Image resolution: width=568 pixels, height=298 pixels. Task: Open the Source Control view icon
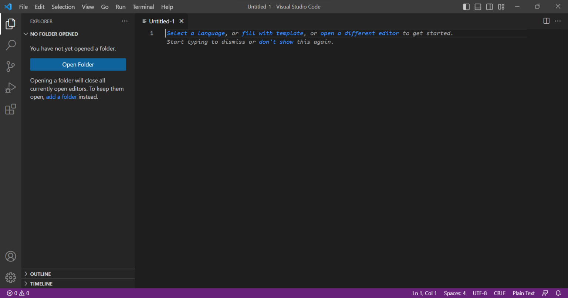[x=10, y=67]
